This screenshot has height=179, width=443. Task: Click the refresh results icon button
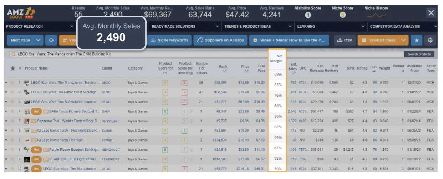(x=51, y=40)
